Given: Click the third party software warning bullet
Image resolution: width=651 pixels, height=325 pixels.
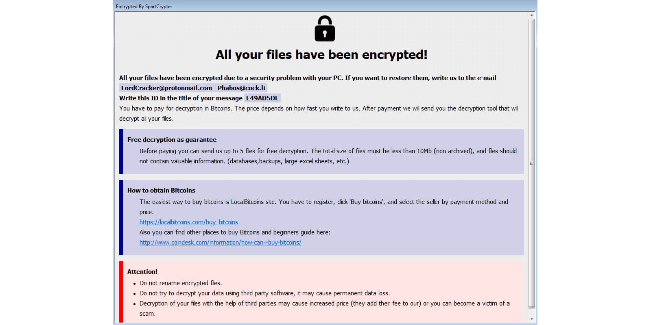Looking at the screenshot, I should [x=264, y=293].
